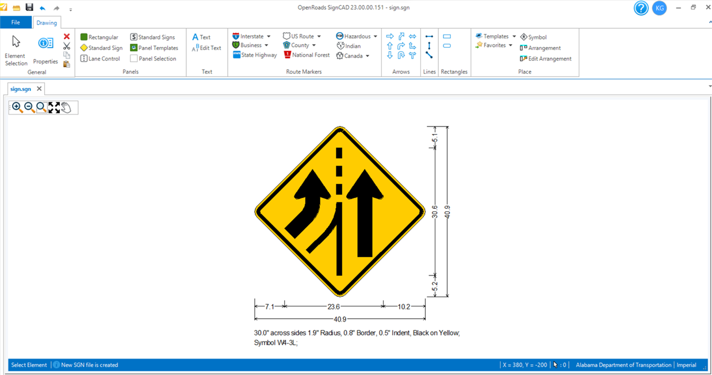The height and width of the screenshot is (375, 712).
Task: Expand the Business marker dropdown
Action: click(x=266, y=45)
